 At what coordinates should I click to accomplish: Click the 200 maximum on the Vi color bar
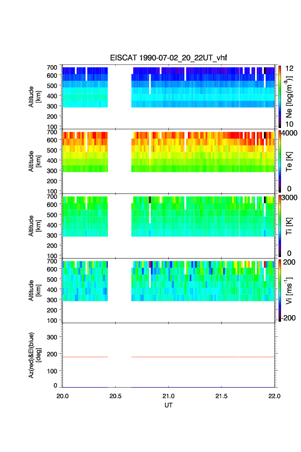[x=289, y=262]
